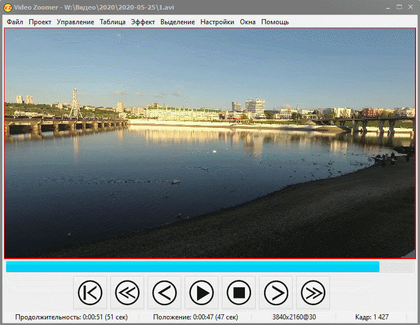Click the Положение: 0:00:47 status text
This screenshot has height=325, width=420.
(x=195, y=317)
